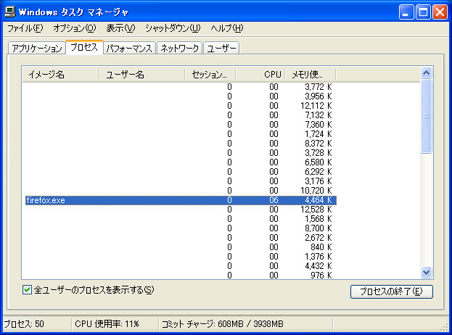Image resolution: width=452 pixels, height=335 pixels.
Task: Select the row with 7,132 K memory
Action: coord(181,115)
